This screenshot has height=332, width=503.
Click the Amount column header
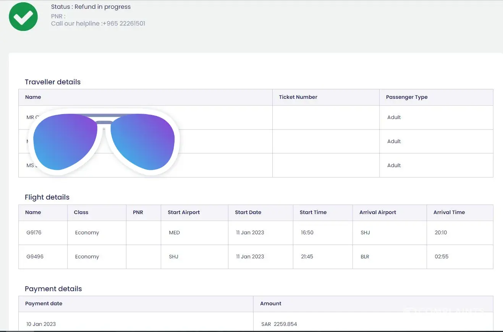pyautogui.click(x=270, y=304)
